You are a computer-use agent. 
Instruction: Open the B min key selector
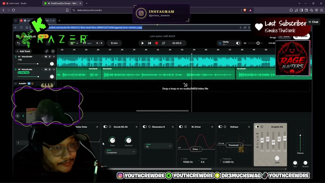tap(114, 43)
